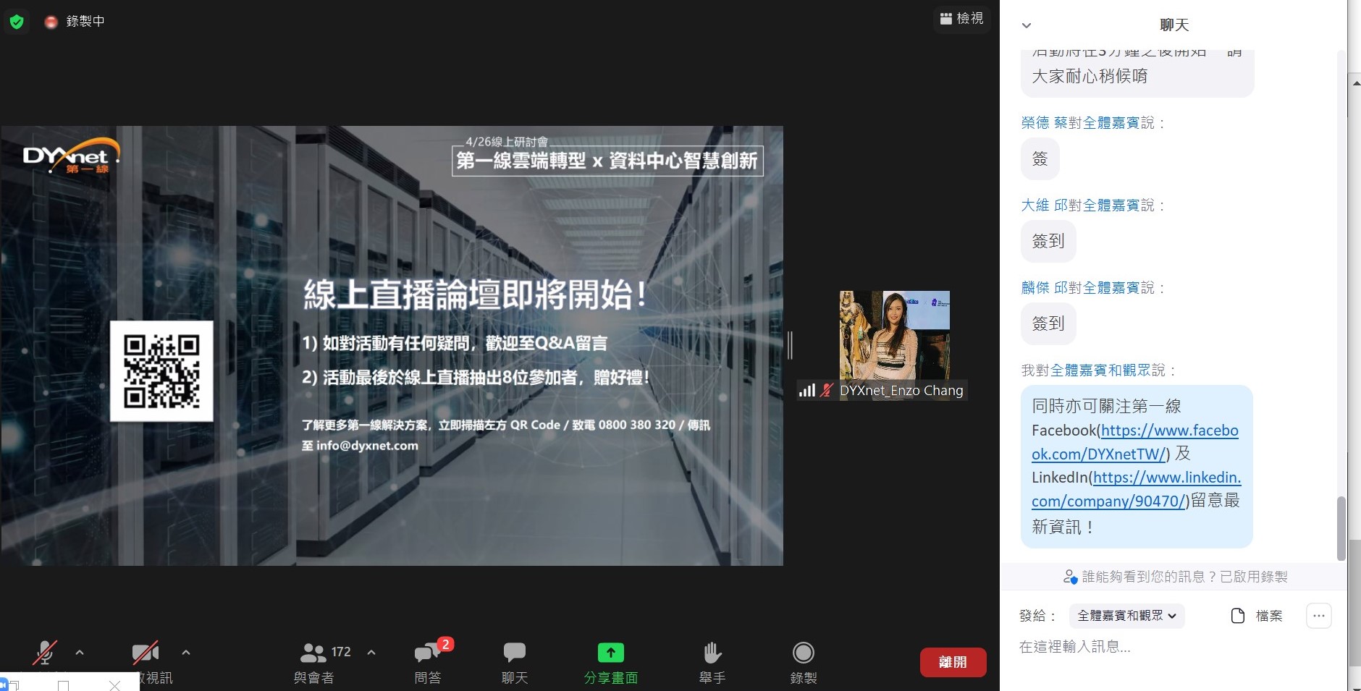Unmute the microphone in the toolbar

click(x=45, y=653)
